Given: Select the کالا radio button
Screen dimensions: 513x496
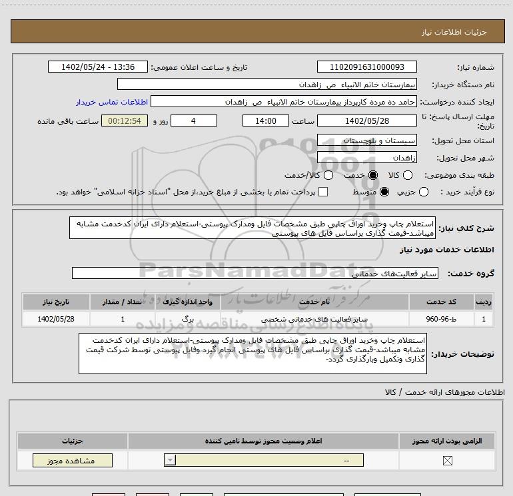Looking at the screenshot, I should (x=407, y=175).
